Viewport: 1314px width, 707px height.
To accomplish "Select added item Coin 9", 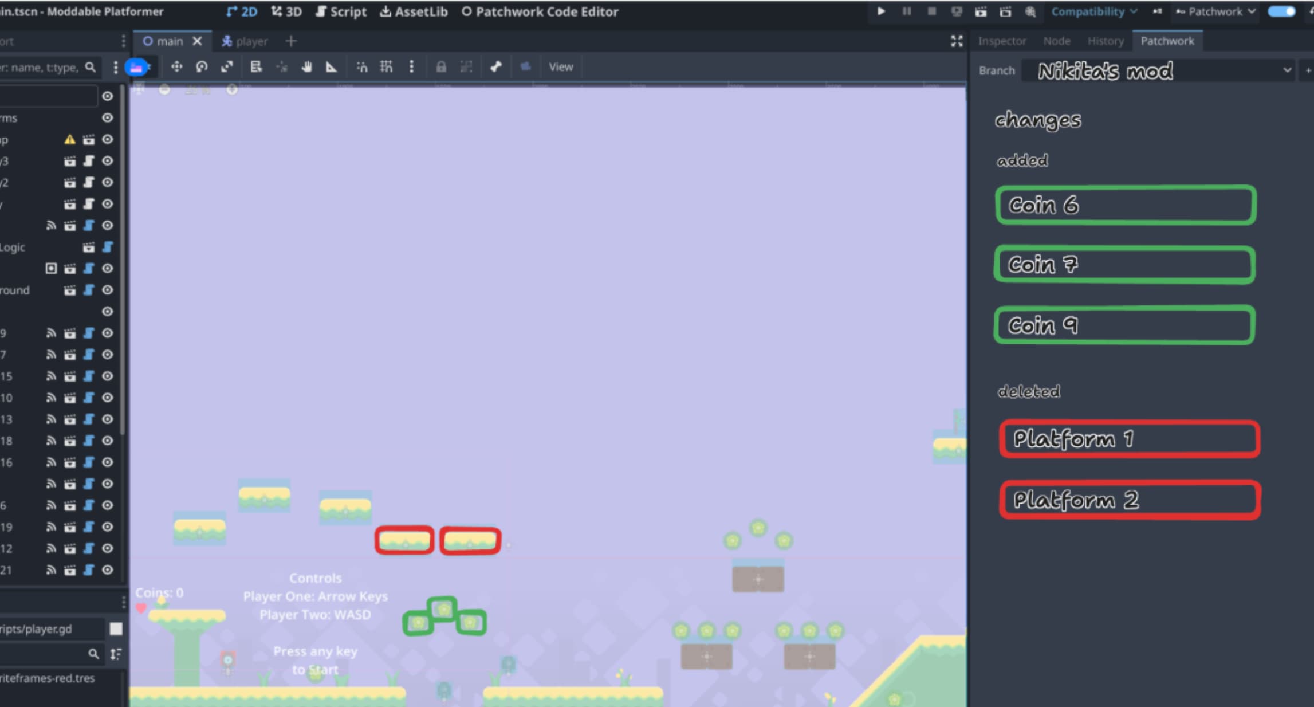I will pyautogui.click(x=1124, y=325).
